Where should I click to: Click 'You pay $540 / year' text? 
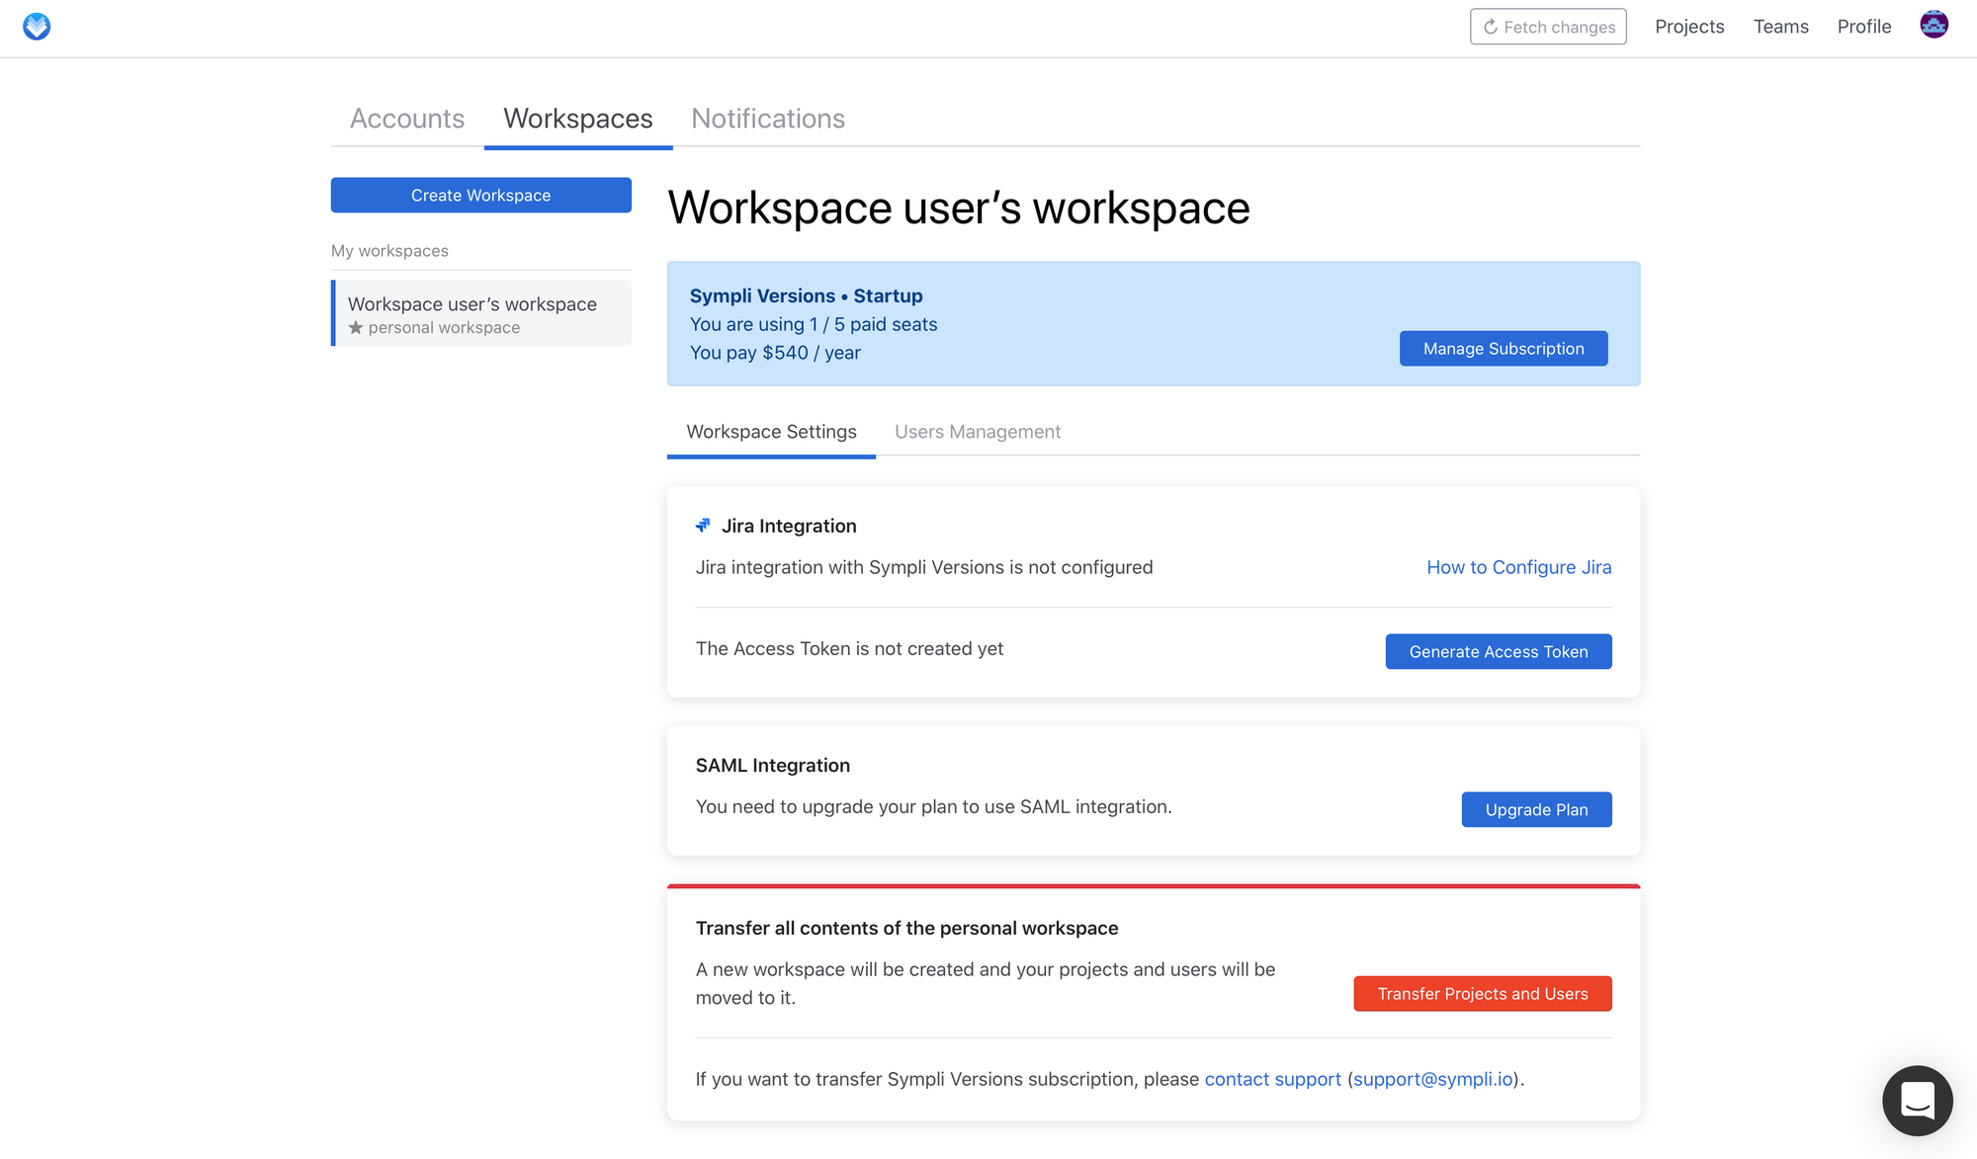coord(775,353)
